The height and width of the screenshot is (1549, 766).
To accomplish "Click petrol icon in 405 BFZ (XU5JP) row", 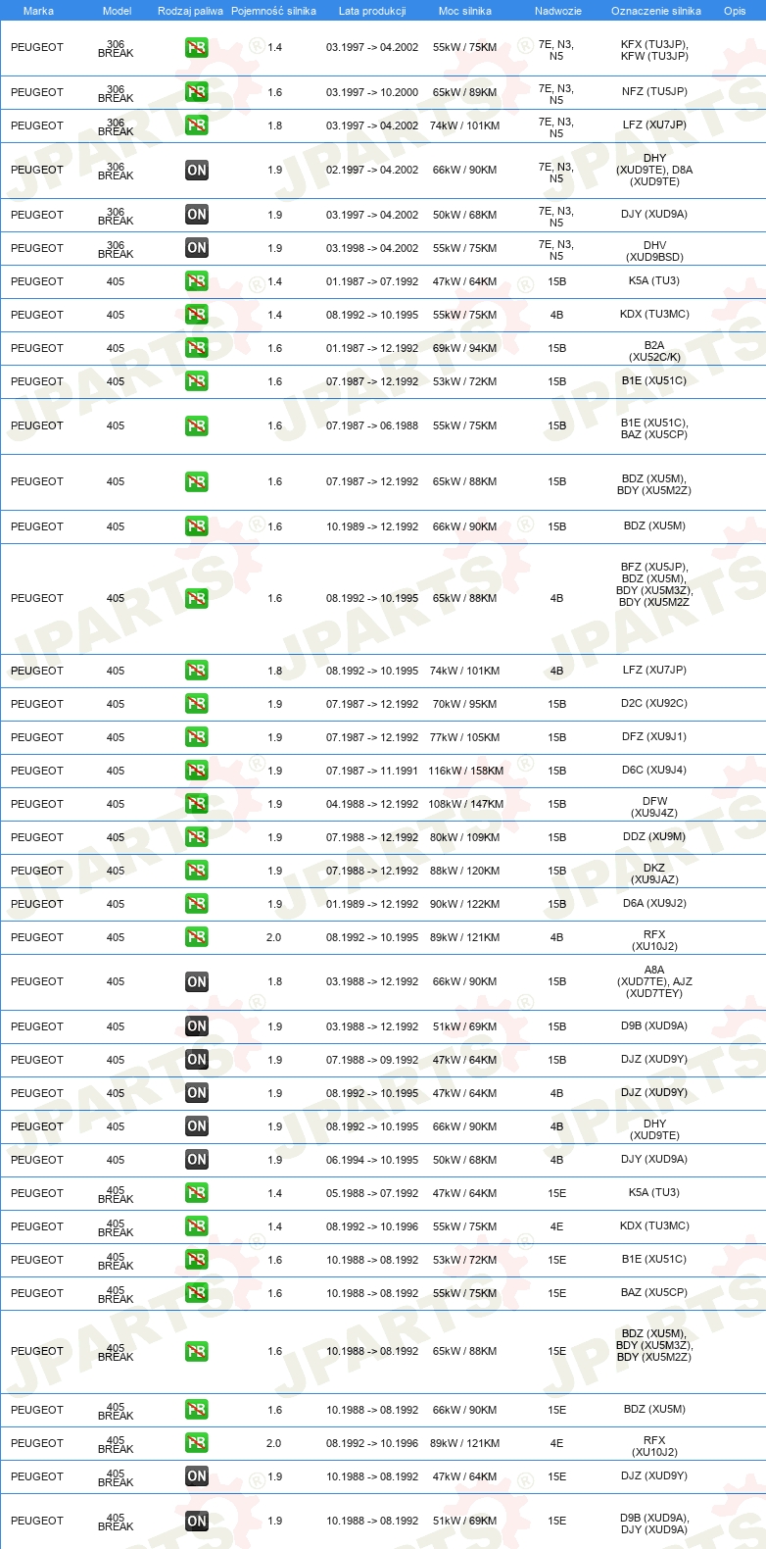I will (197, 598).
